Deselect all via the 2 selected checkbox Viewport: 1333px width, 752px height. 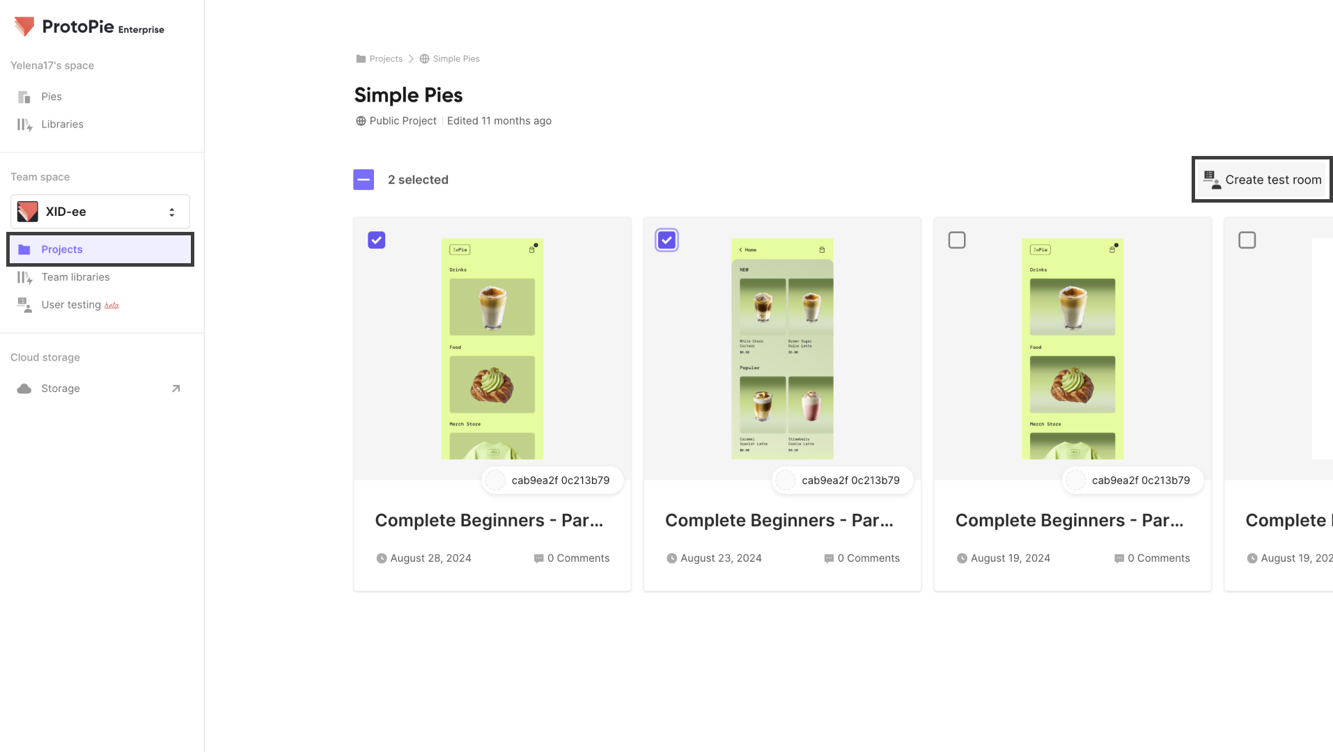click(x=364, y=180)
